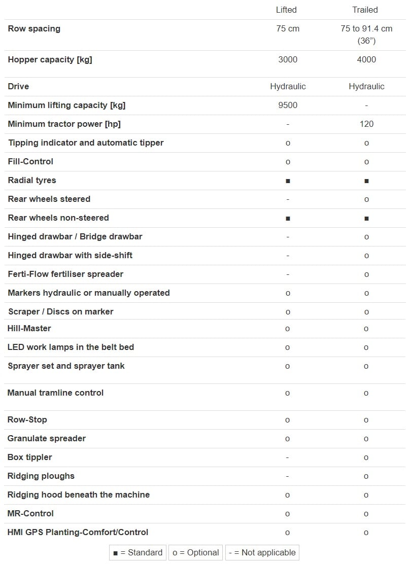
Task: Select the Ferti-Flow fertiliser spreader label
Action: point(65,274)
